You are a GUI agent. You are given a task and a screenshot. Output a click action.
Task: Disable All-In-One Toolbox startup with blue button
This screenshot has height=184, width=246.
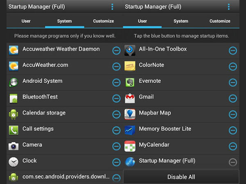coord(233,50)
